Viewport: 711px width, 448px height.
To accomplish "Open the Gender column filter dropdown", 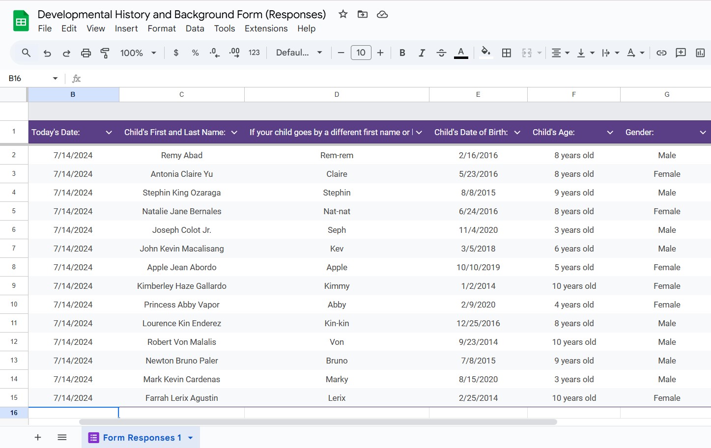I will click(703, 132).
